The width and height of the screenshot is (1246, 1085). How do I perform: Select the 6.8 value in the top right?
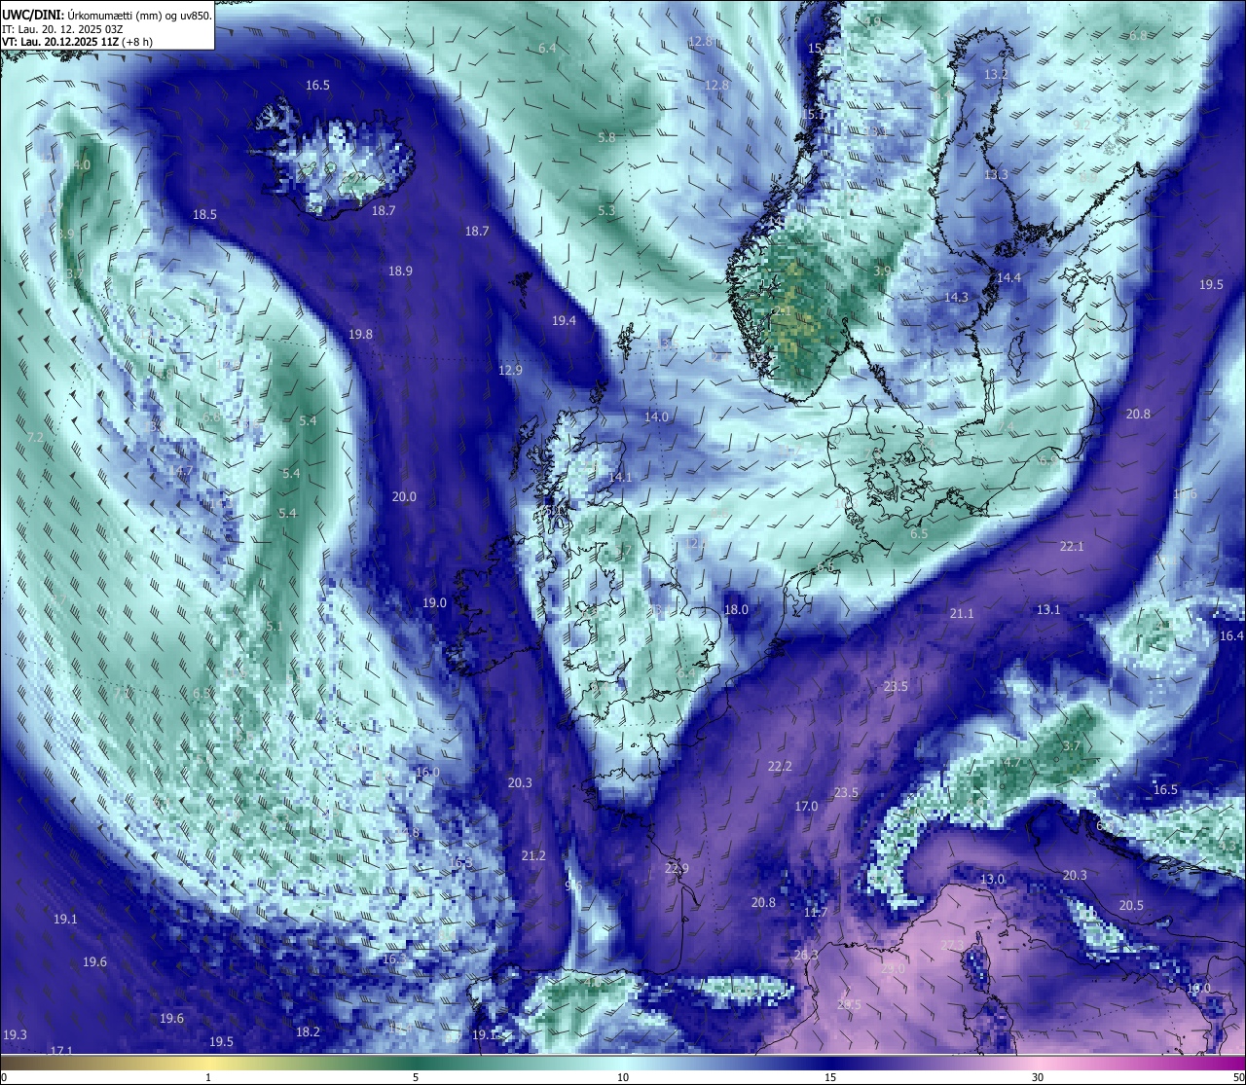[x=1138, y=34]
